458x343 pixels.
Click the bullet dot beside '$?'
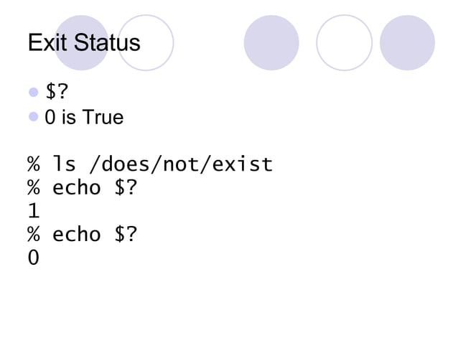click(x=34, y=92)
